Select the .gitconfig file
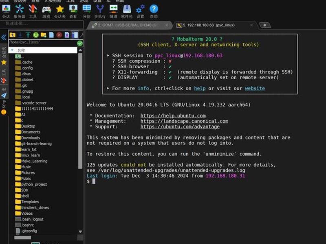 coord(26,231)
